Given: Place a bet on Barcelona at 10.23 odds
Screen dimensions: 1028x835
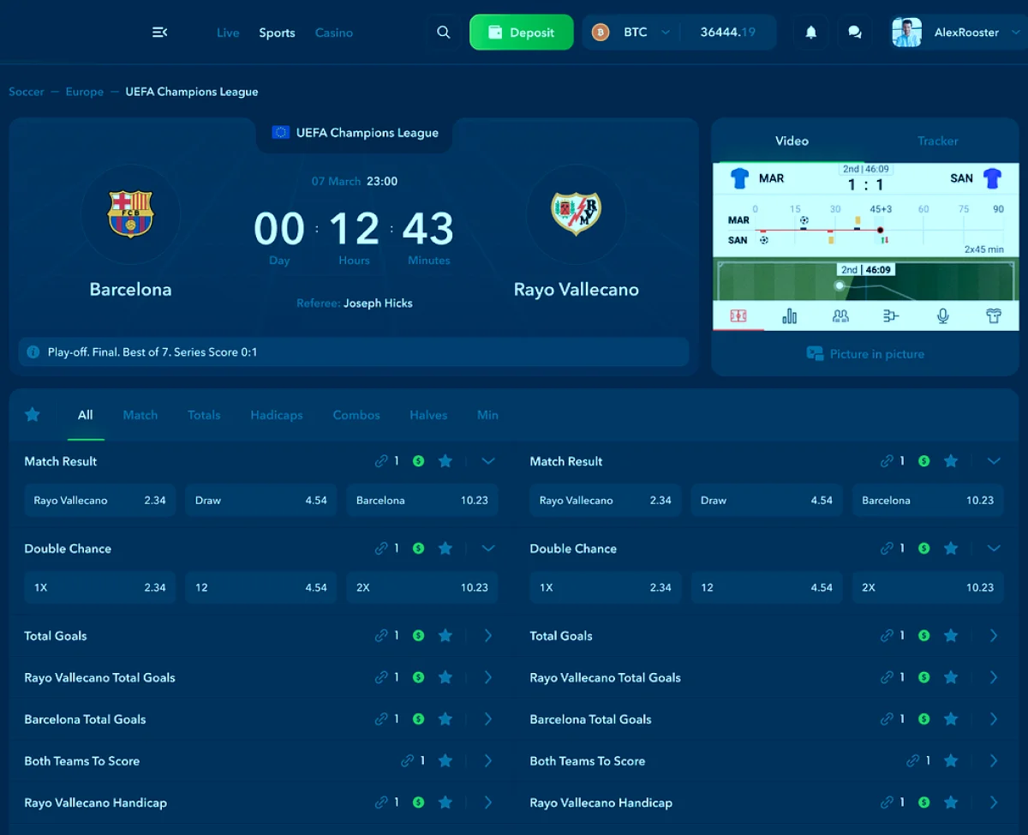Looking at the screenshot, I should click(421, 500).
